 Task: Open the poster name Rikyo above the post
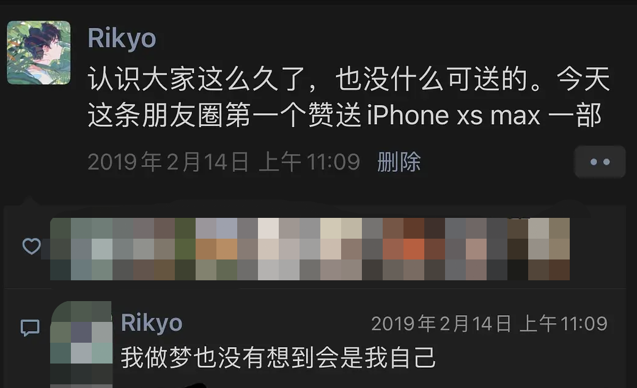(122, 38)
